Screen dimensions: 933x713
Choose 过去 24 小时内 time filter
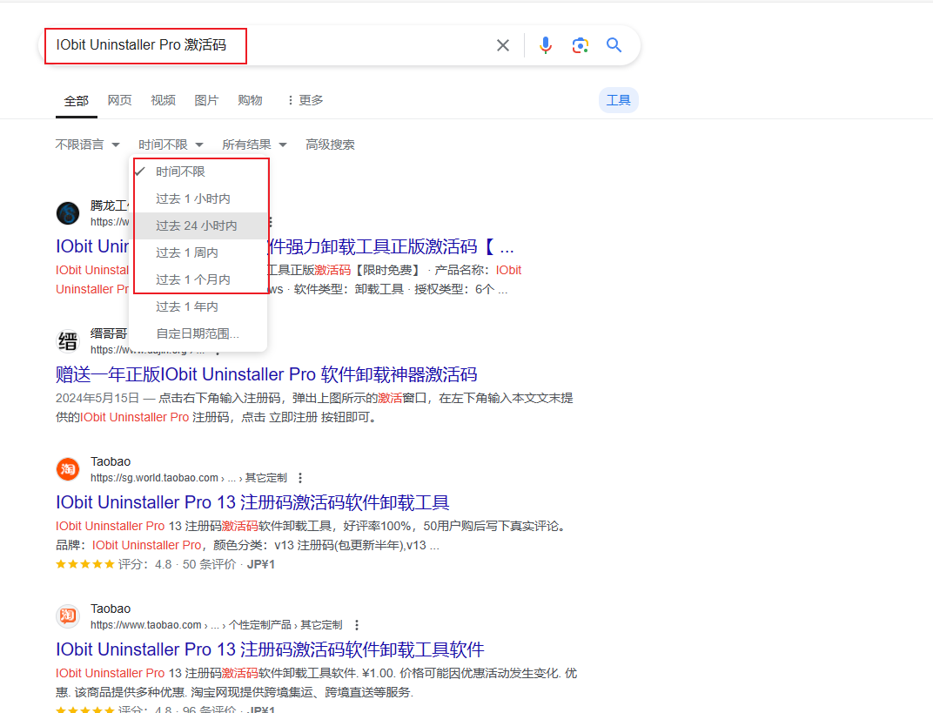point(196,225)
